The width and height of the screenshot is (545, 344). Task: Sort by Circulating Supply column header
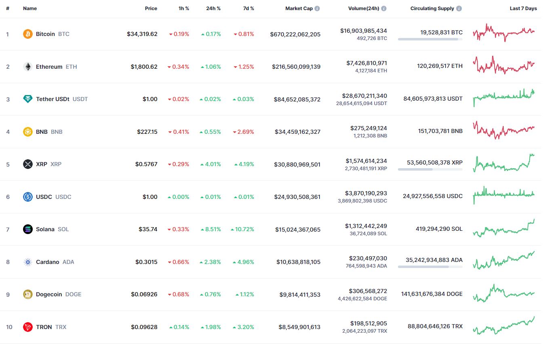(432, 8)
